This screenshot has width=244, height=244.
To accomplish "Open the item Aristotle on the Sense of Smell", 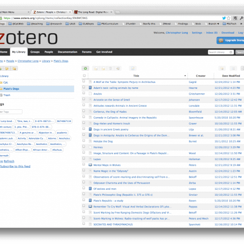I will click(x=112, y=100).
